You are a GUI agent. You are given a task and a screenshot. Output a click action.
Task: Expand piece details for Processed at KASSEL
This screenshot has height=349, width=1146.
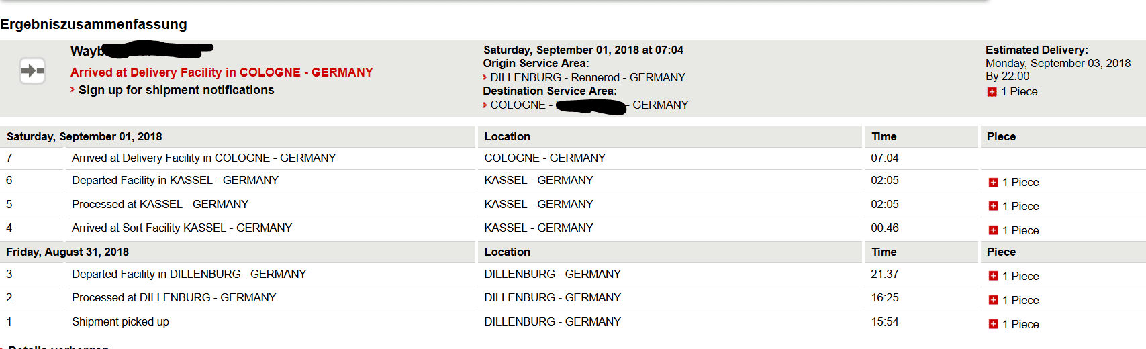993,207
